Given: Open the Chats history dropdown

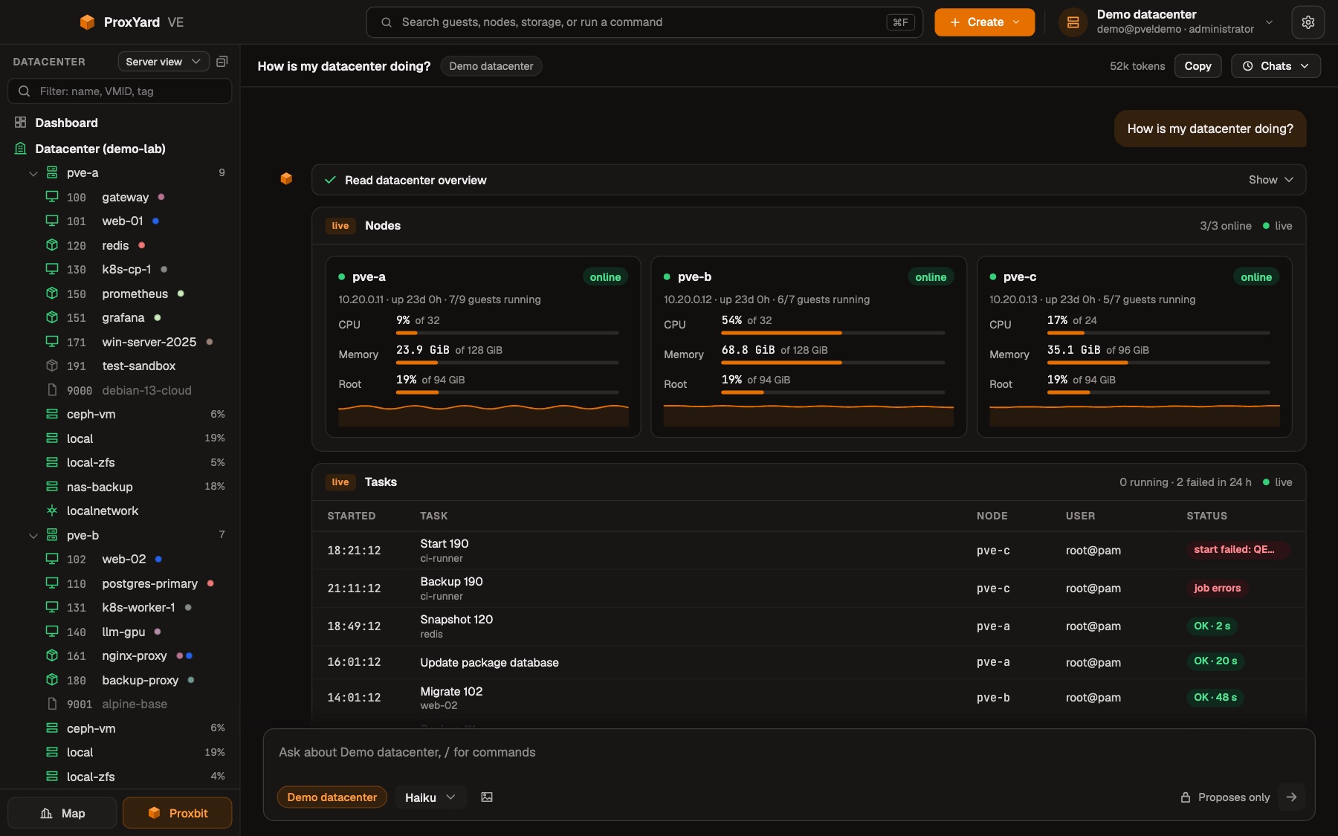Looking at the screenshot, I should (1276, 66).
